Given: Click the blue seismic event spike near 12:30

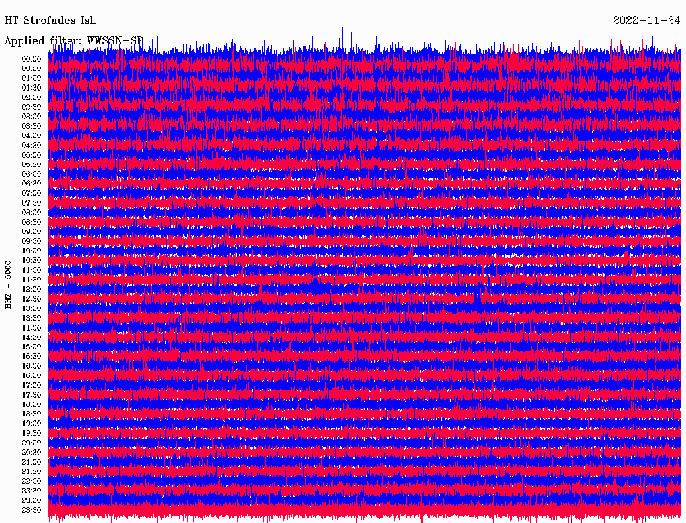Looking at the screenshot, I should coord(477,300).
